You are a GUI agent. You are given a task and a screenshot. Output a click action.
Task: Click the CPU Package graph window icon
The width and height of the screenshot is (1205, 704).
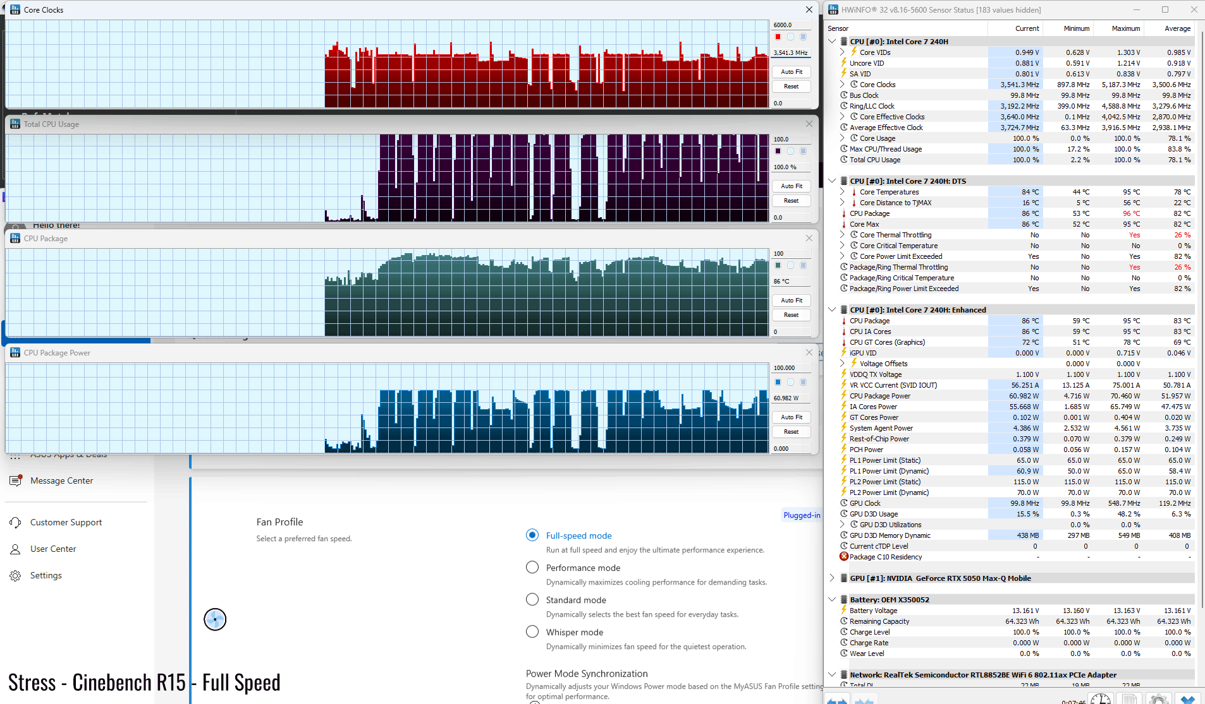15,238
